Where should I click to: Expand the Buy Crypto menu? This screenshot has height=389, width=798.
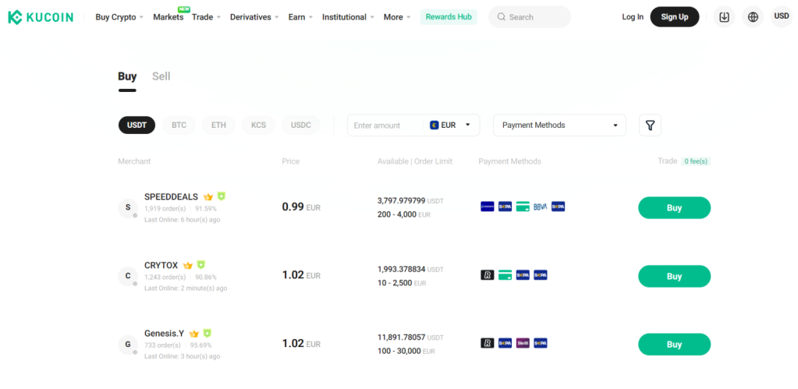coord(119,16)
